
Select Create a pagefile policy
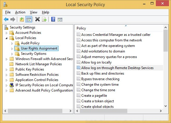coord(94,96)
